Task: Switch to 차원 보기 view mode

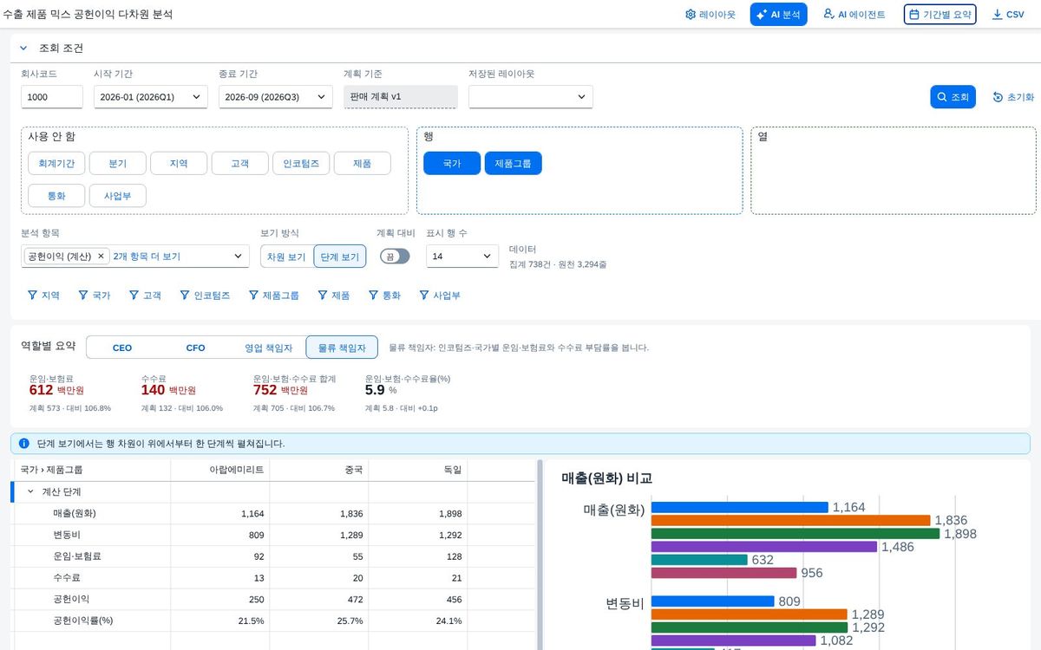Action: 286,257
